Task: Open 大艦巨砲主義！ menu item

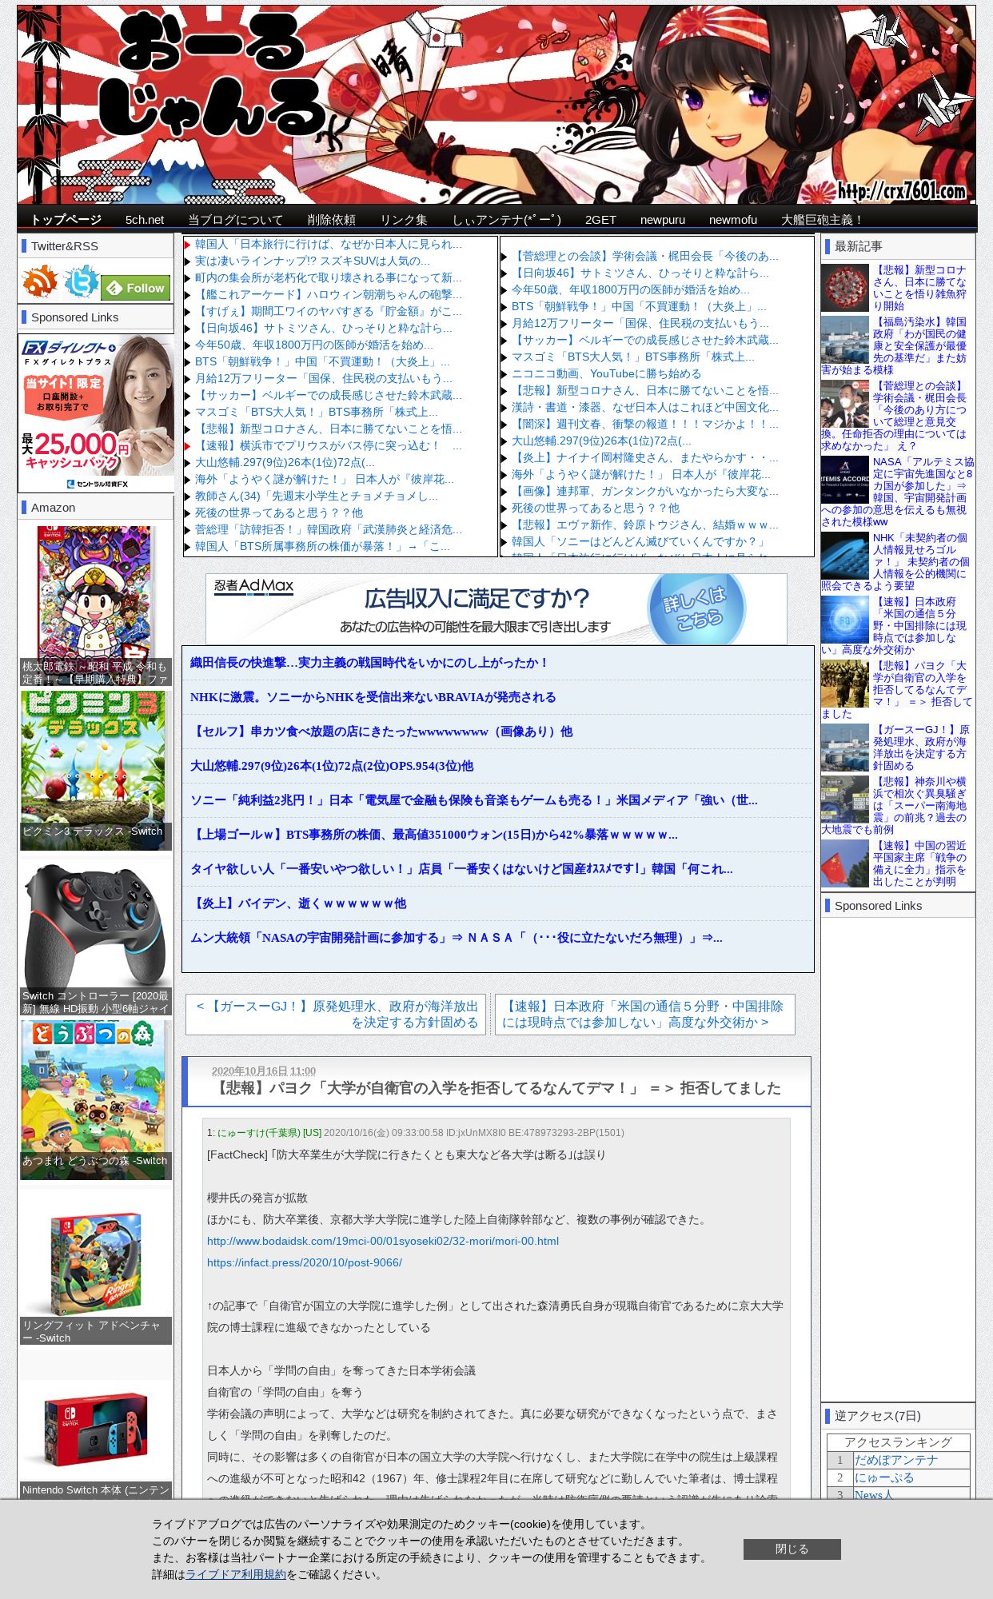Action: 823,220
